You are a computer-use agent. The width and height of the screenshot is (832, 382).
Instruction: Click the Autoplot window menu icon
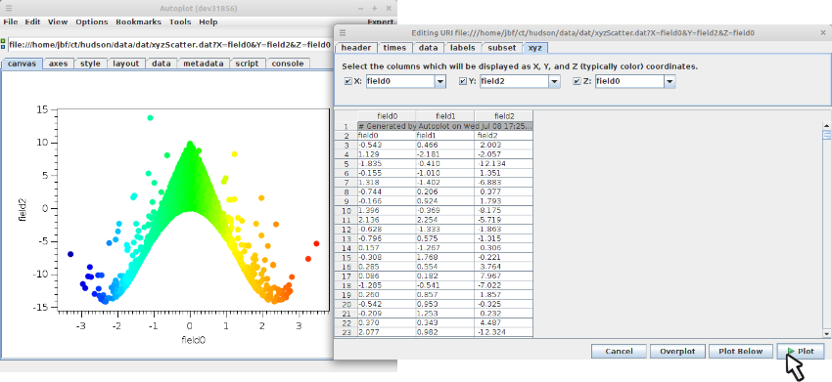tap(9, 9)
